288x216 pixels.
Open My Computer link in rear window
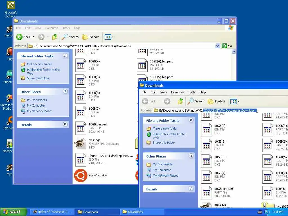[x=36, y=106]
